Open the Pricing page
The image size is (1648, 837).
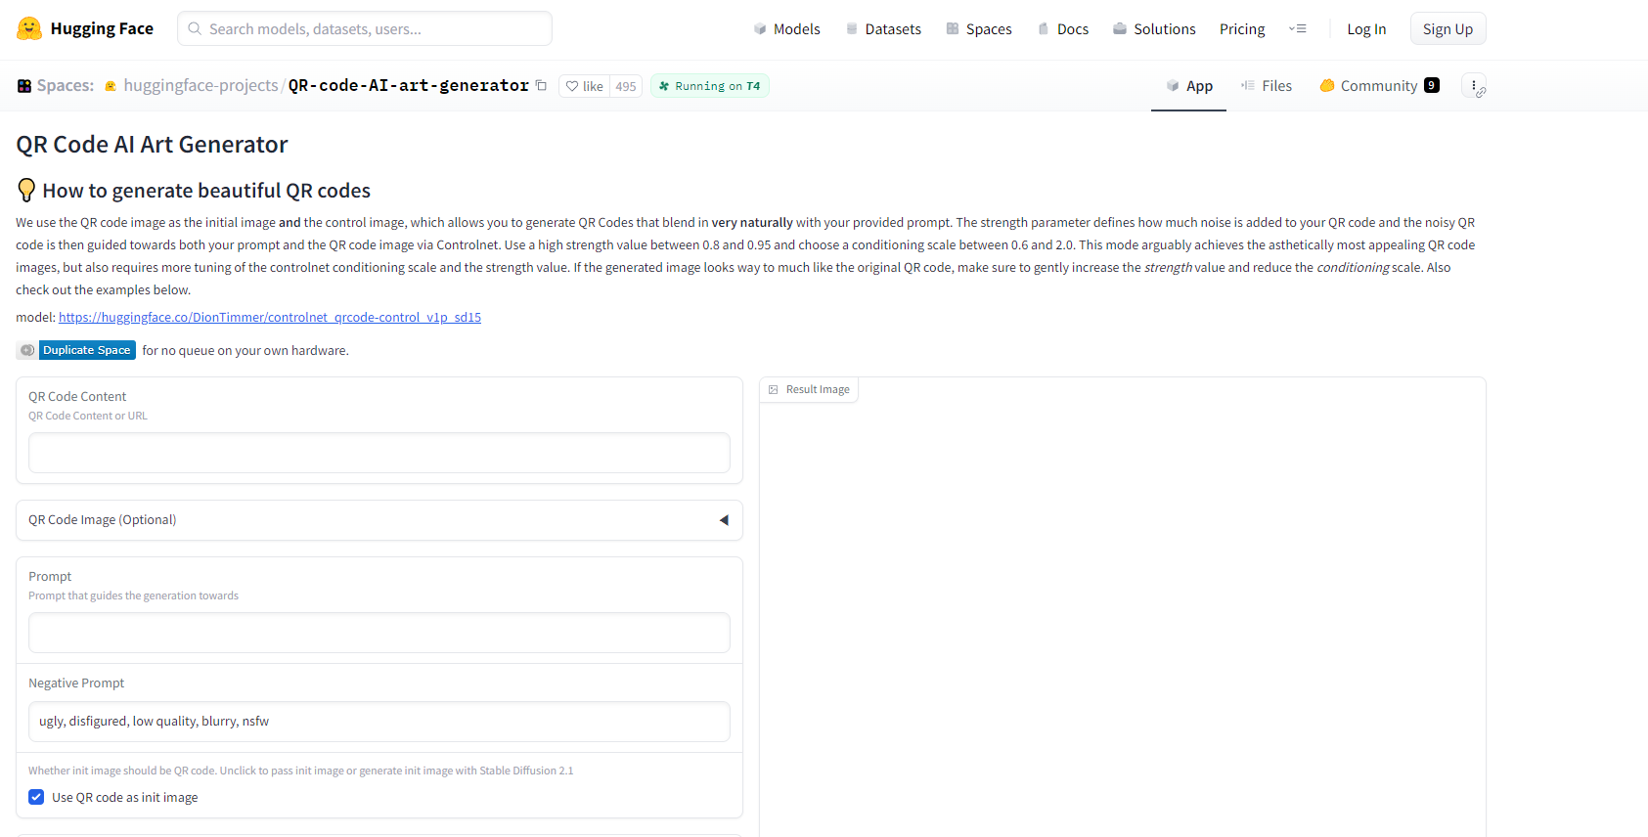[1242, 28]
